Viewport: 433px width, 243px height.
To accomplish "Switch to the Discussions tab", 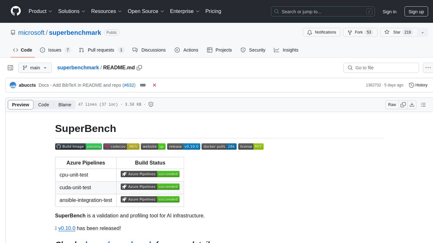I will pos(149,50).
